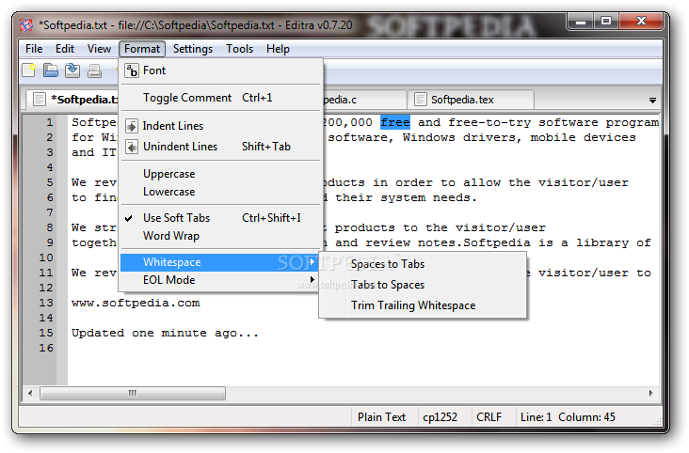The height and width of the screenshot is (453, 689).
Task: Choose Spaces to Tabs
Action: pyautogui.click(x=423, y=264)
